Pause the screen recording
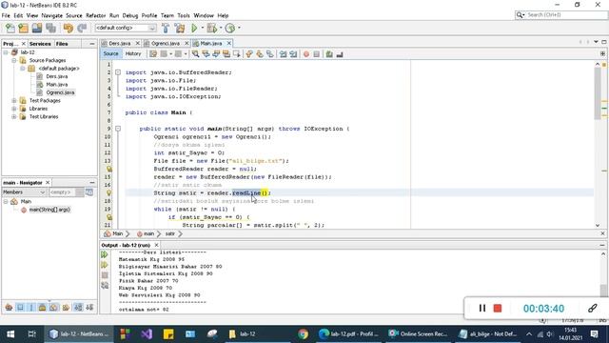The height and width of the screenshot is (343, 609). [x=482, y=308]
